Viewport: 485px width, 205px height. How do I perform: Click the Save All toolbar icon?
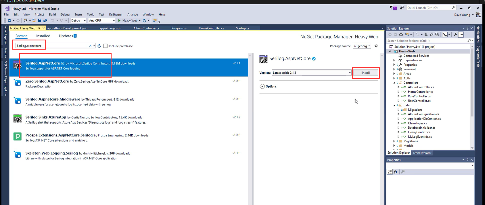click(x=45, y=21)
